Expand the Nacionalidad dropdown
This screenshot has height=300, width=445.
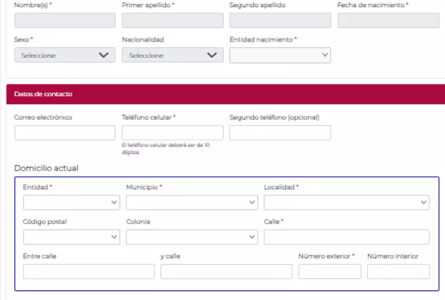(172, 55)
